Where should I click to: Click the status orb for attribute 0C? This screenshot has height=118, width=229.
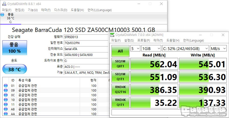(x=6, y=95)
